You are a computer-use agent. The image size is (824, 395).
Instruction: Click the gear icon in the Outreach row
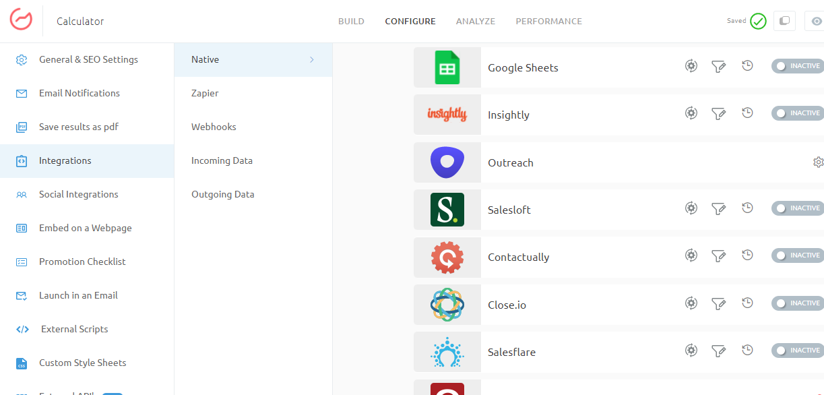click(818, 162)
